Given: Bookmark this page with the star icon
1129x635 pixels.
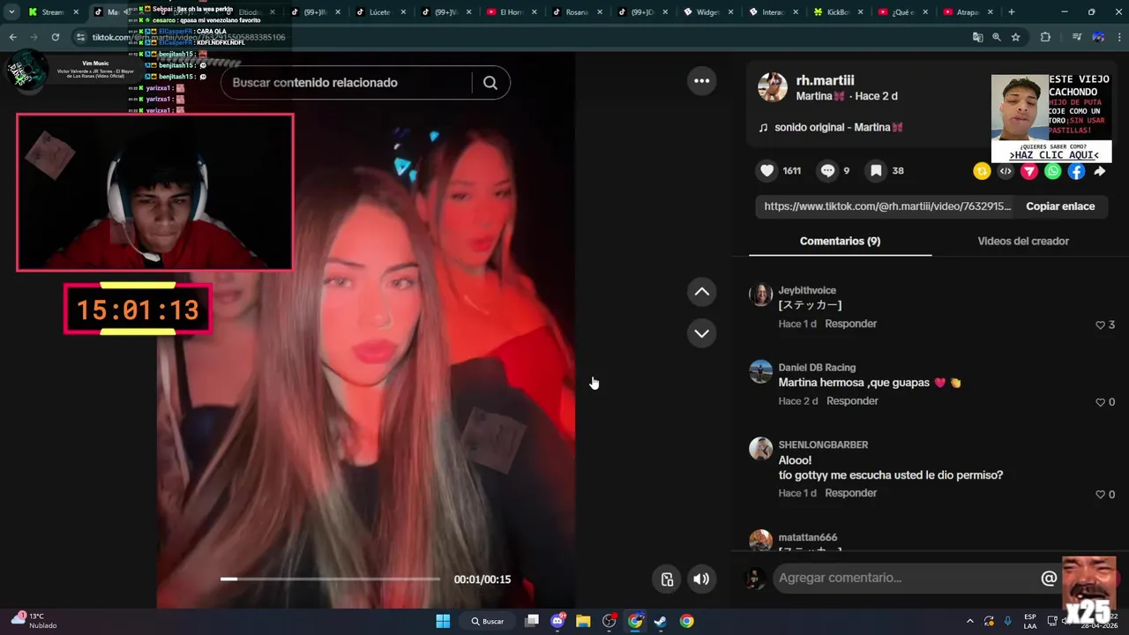Looking at the screenshot, I should pyautogui.click(x=1015, y=37).
